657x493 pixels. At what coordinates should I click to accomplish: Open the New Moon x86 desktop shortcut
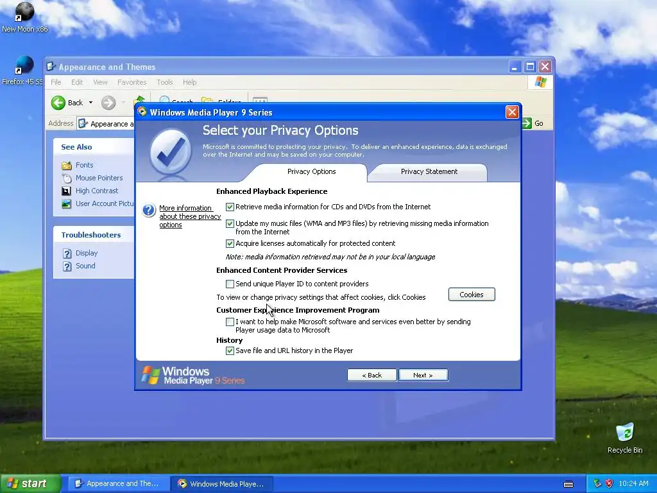point(24,17)
